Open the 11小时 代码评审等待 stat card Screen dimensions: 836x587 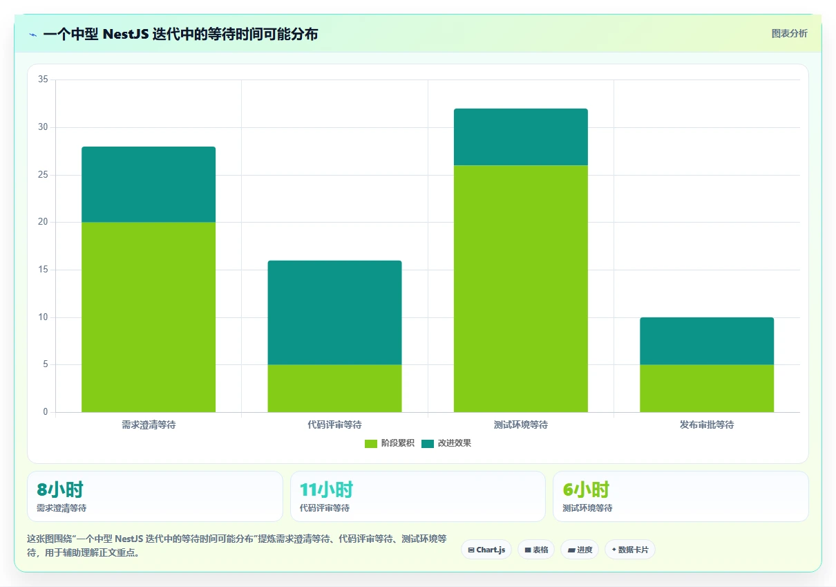coord(418,496)
